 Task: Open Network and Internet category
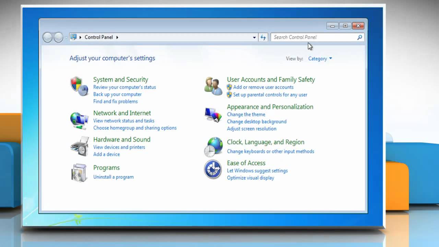pos(122,113)
